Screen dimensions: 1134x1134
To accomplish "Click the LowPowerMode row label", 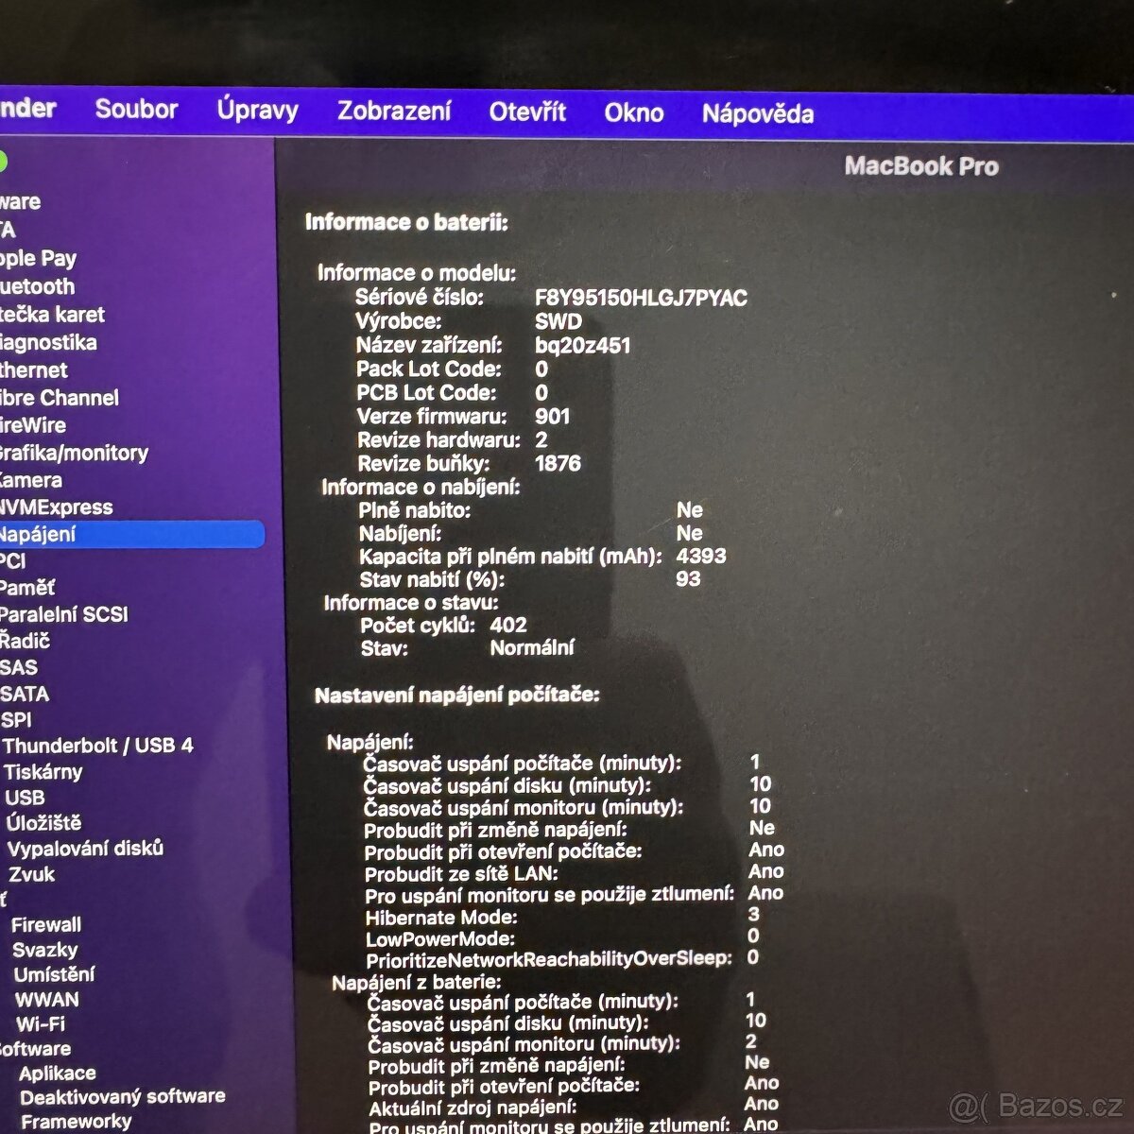I will 440,938.
